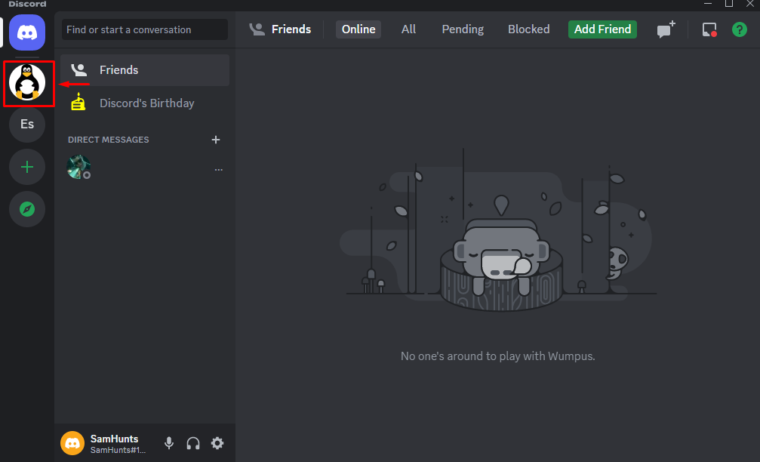Open the penguin avatar server

27,82
